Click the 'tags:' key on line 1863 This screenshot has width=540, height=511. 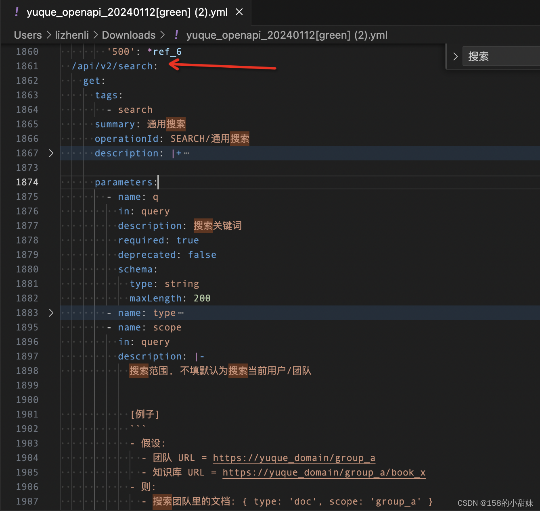109,95
